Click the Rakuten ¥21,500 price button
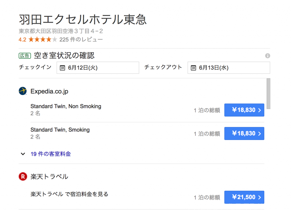Image resolution: width=291 pixels, height=210 pixels. click(x=244, y=197)
